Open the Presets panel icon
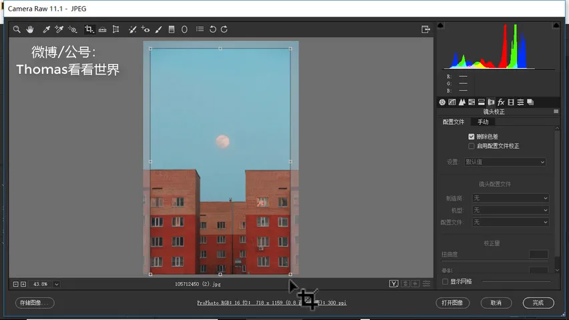 (520, 102)
